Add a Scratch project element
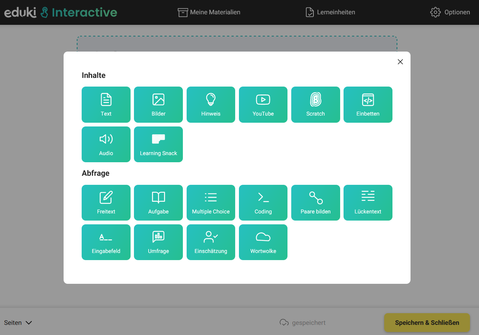 (315, 105)
